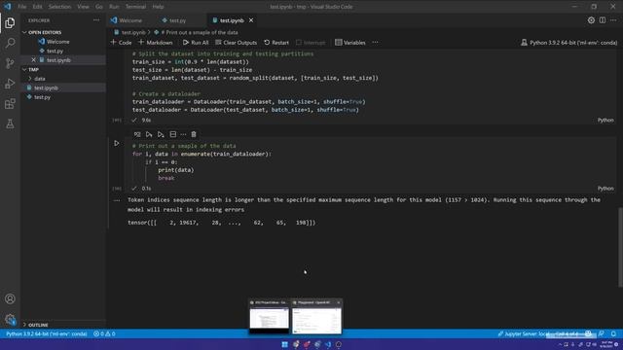Click notifications bell in status bar
Screen dimensions: 623x350
[x=613, y=333]
